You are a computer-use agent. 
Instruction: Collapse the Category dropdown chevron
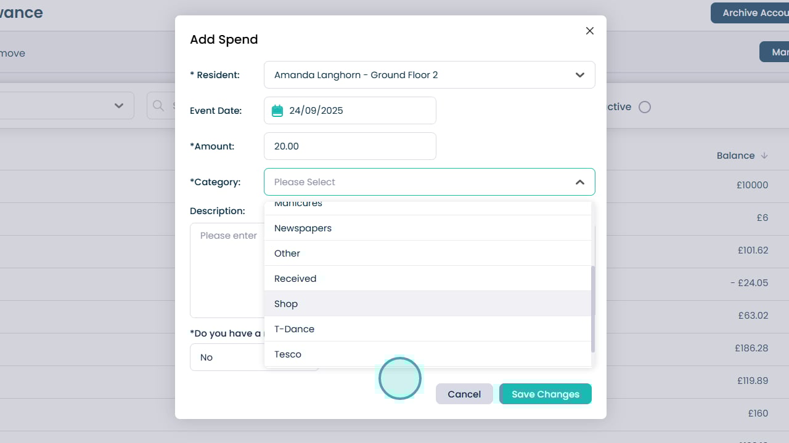[x=579, y=182]
